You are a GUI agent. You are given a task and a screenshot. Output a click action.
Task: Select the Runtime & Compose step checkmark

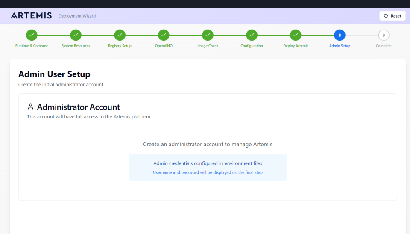(x=32, y=35)
